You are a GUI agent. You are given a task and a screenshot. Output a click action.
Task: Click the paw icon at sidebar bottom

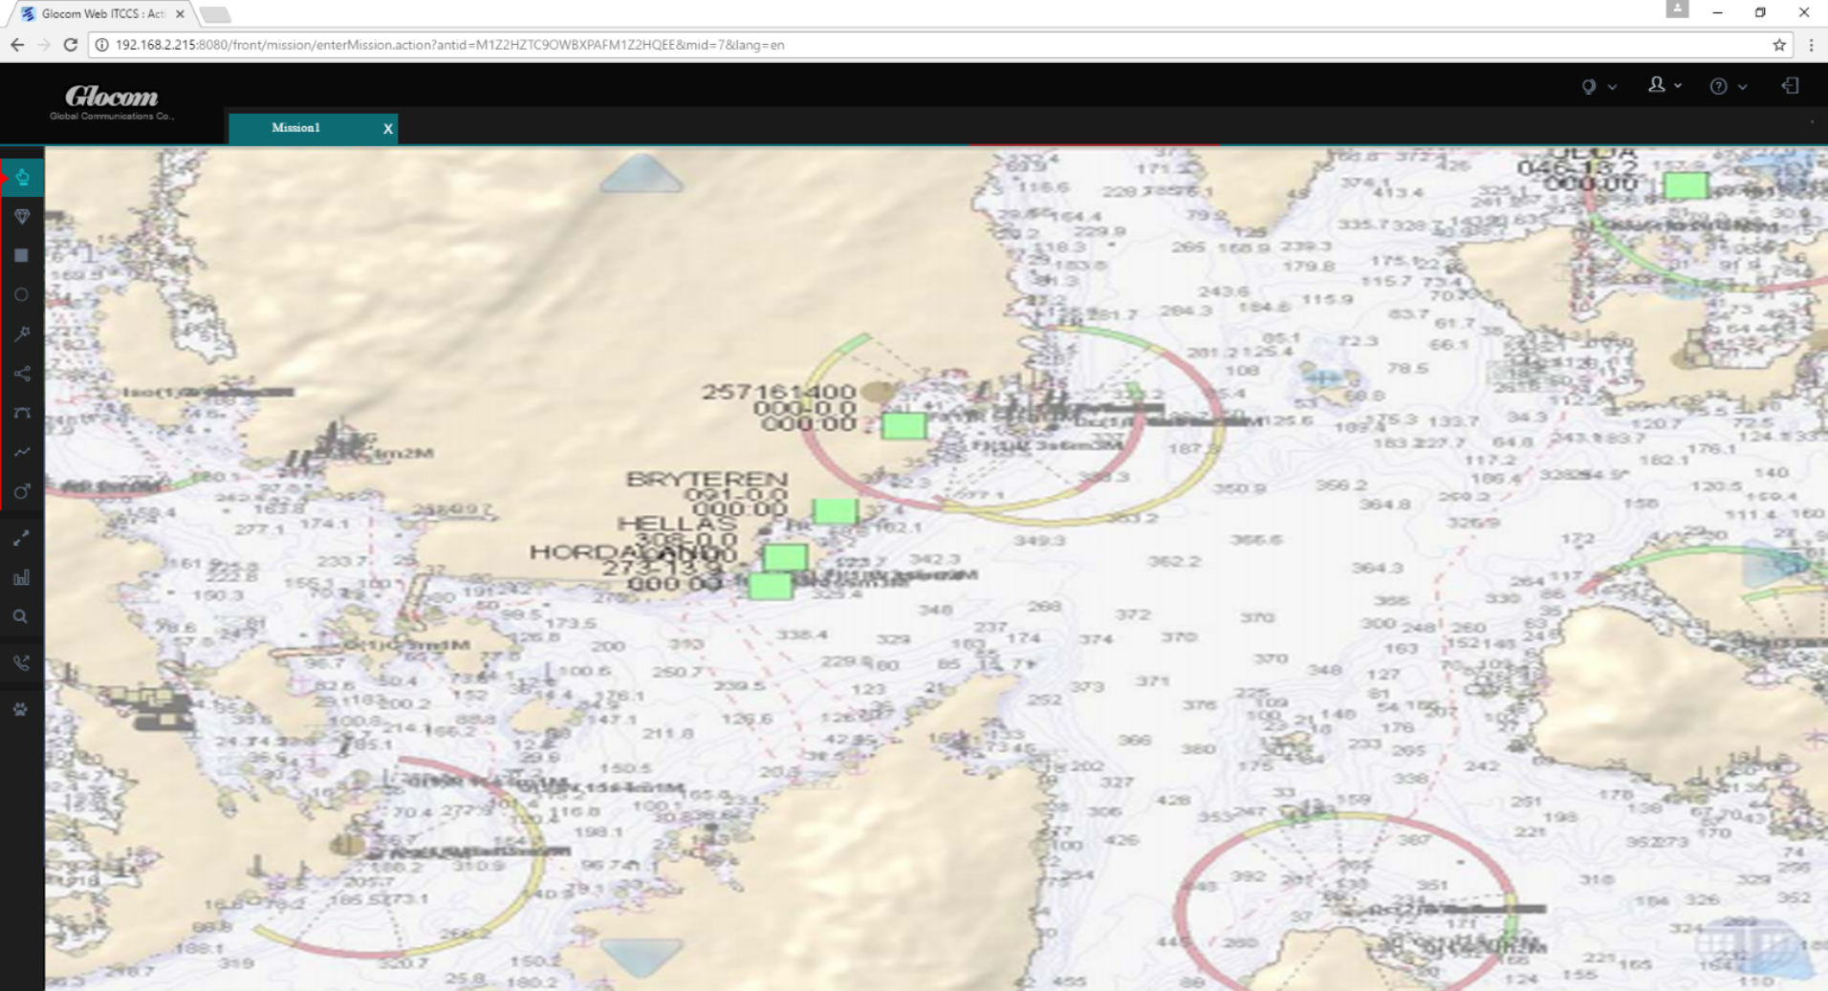pos(21,708)
